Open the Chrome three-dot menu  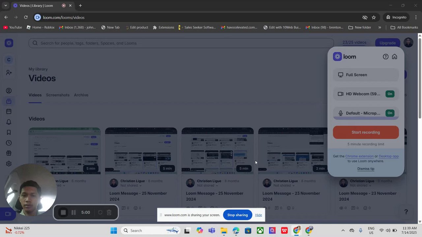click(416, 17)
